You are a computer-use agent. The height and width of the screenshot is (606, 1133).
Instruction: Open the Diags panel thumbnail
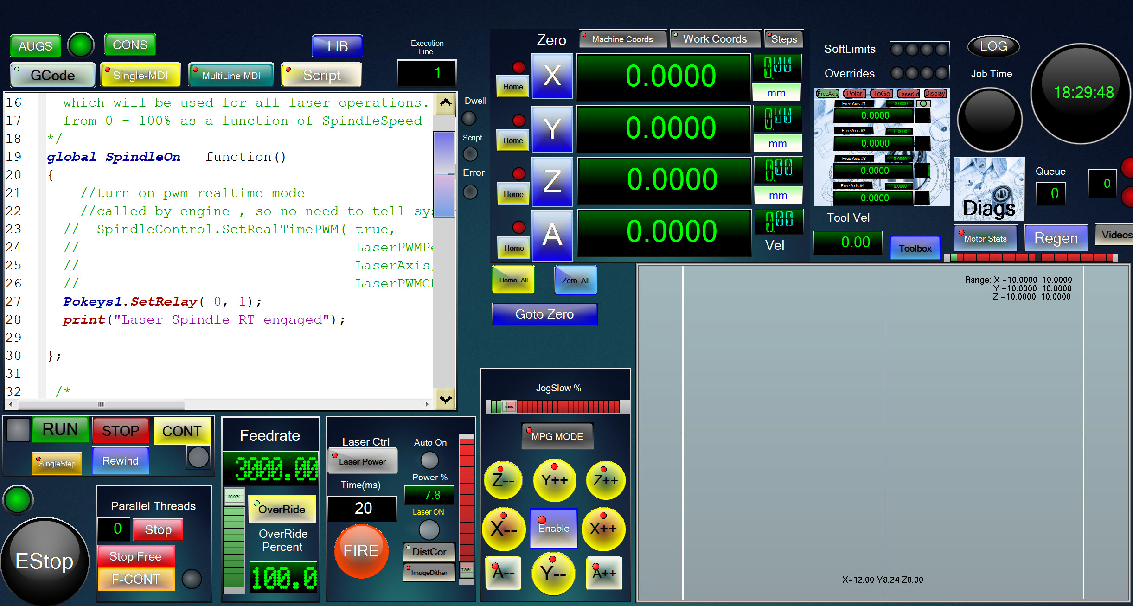click(989, 189)
